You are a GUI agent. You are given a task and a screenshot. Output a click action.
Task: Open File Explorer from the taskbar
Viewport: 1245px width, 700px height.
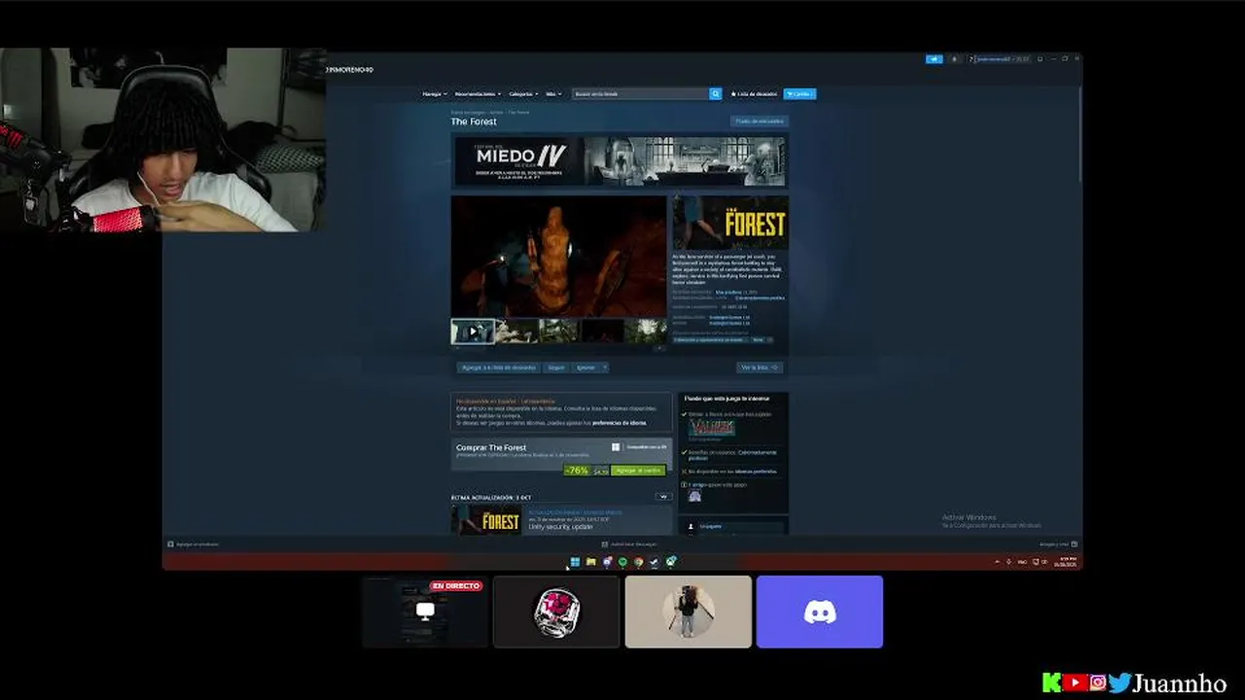click(590, 562)
